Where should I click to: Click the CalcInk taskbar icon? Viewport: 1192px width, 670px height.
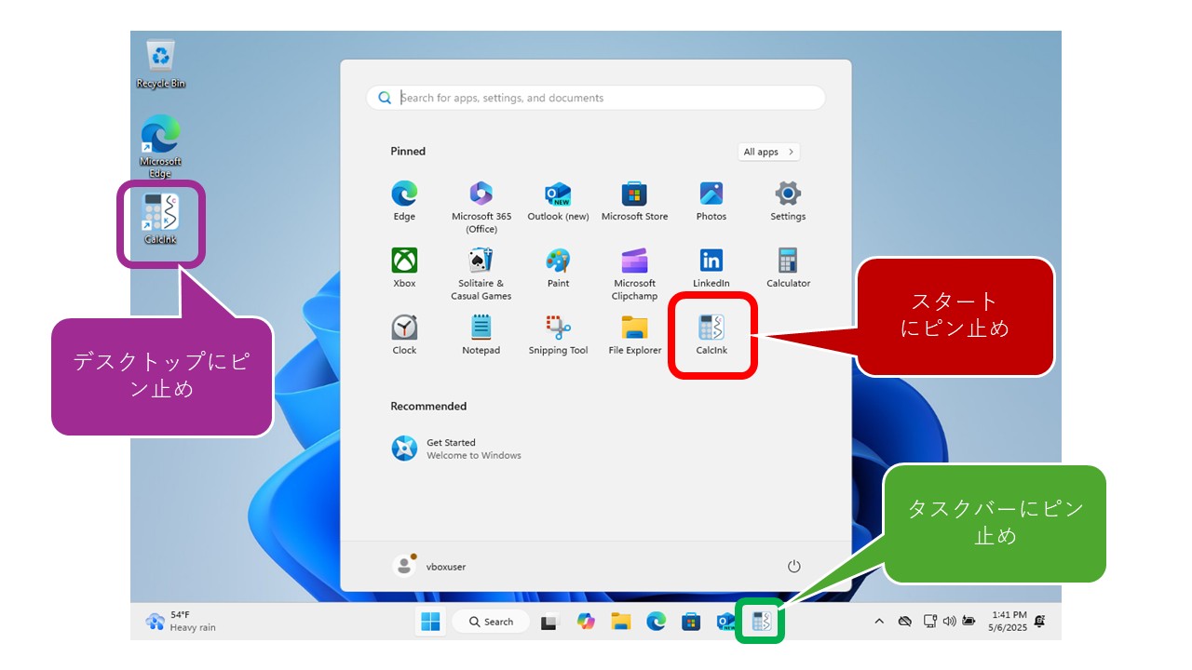click(x=762, y=622)
